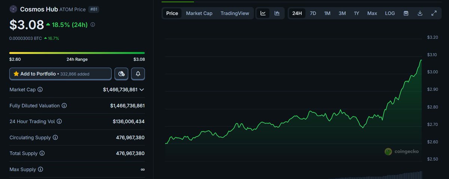The image size is (449, 179).
Task: Expand chart to fullscreen
Action: pyautogui.click(x=434, y=13)
